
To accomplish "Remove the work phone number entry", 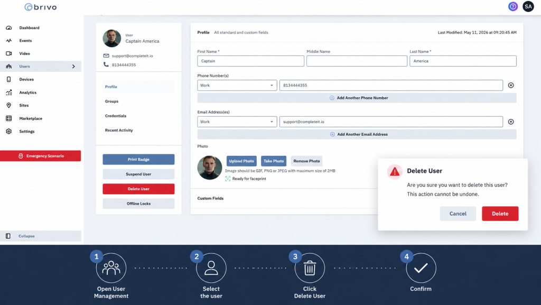I will click(511, 85).
